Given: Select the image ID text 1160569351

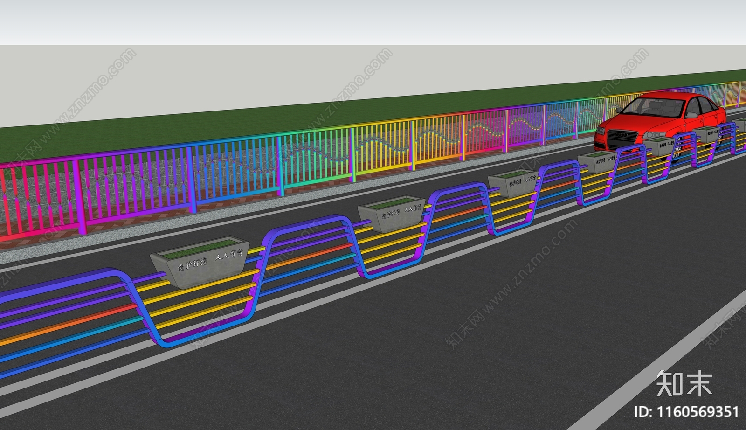Looking at the screenshot, I should click(x=687, y=412).
